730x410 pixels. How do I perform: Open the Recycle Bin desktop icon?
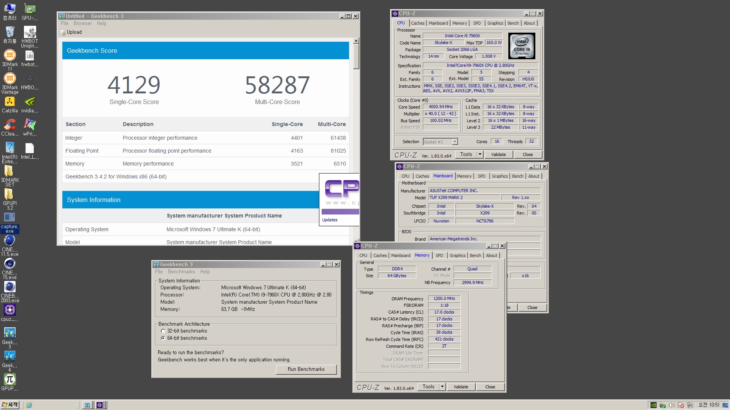pos(10,35)
